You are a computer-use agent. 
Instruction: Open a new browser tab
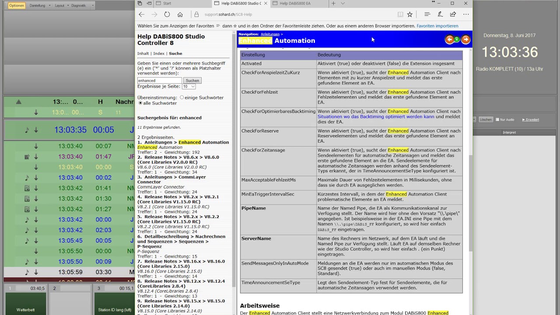(x=333, y=3)
